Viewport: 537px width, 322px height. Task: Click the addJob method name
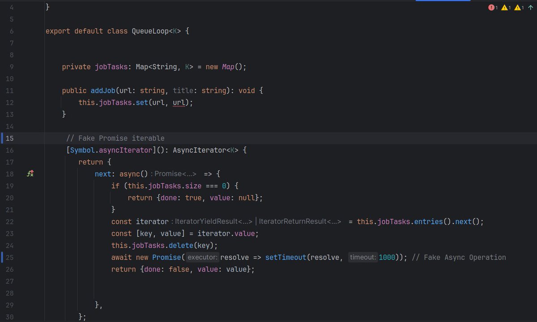click(103, 91)
